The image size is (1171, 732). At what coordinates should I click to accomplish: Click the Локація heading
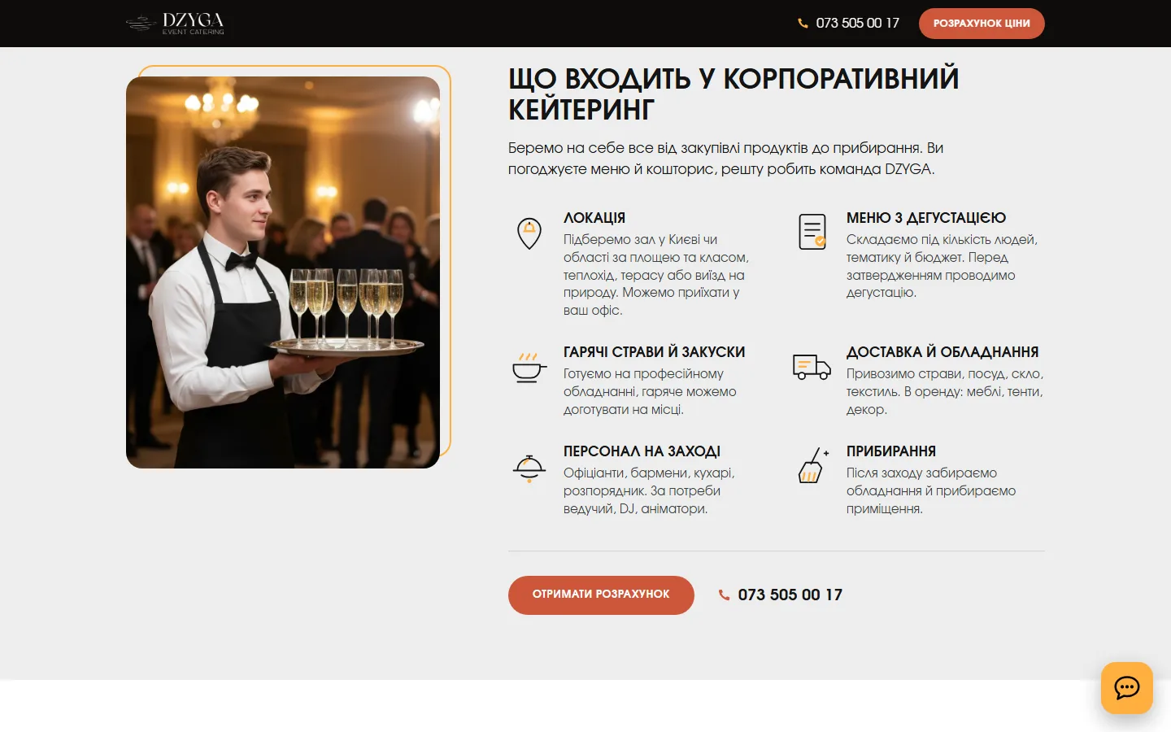594,218
